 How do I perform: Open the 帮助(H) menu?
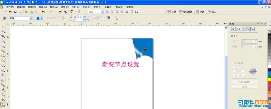coord(130,7)
